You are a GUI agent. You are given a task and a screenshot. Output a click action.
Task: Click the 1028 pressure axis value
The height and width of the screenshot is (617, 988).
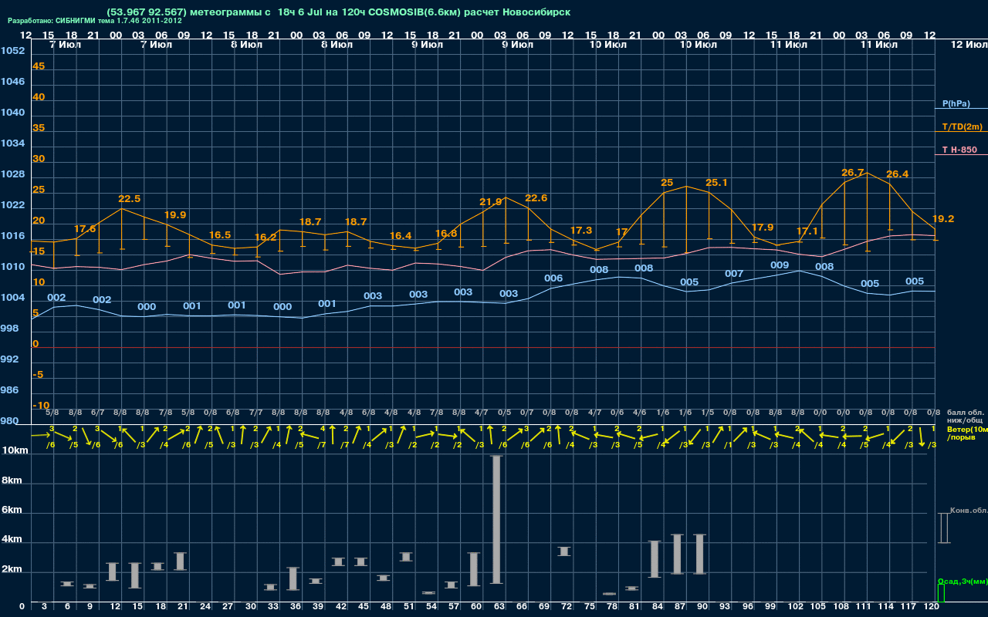click(12, 174)
